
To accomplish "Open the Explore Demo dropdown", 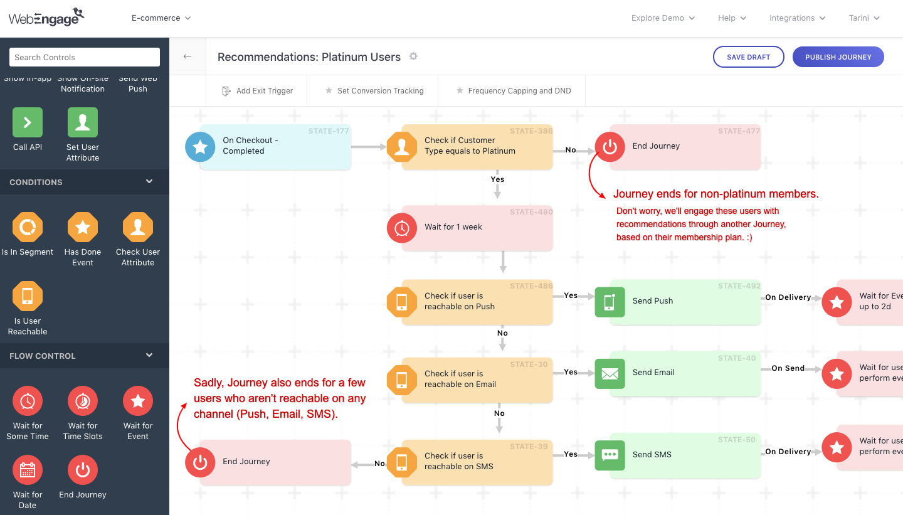I will [x=663, y=18].
